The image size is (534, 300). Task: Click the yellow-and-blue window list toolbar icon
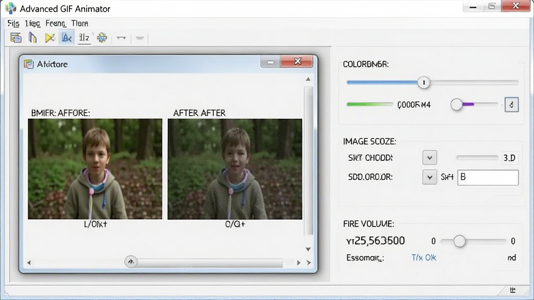pos(16,37)
